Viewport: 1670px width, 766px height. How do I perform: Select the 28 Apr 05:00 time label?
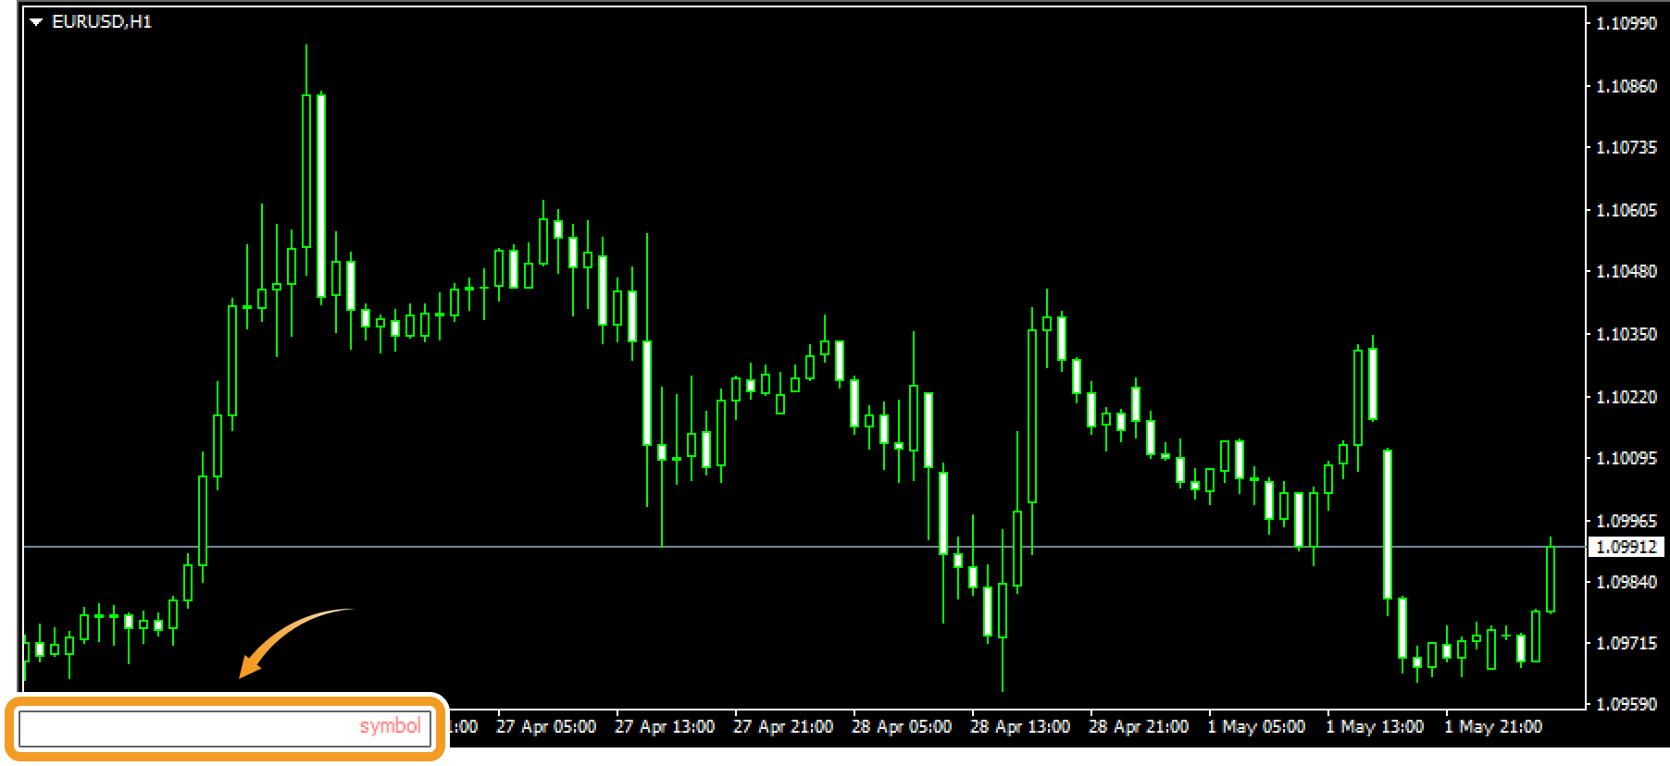(x=902, y=727)
